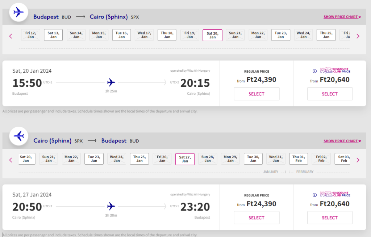Choose outbound date Thu 18, Jan

167,35
